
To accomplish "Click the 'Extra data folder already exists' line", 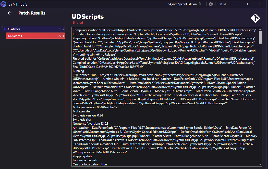I will [157, 34].
